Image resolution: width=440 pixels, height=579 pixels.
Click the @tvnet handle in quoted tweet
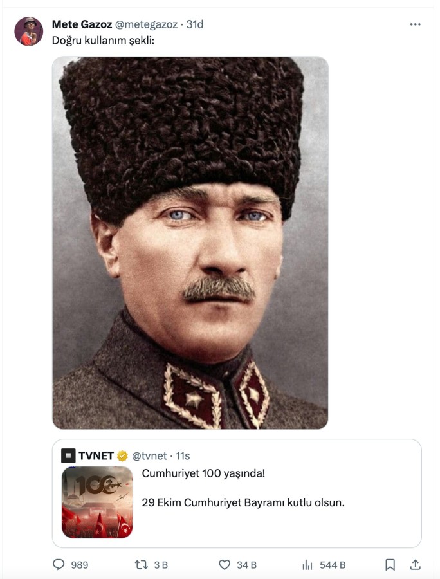149,456
